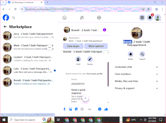Open the Groups icon in top navigation
The image size is (166, 123).
point(99,18)
